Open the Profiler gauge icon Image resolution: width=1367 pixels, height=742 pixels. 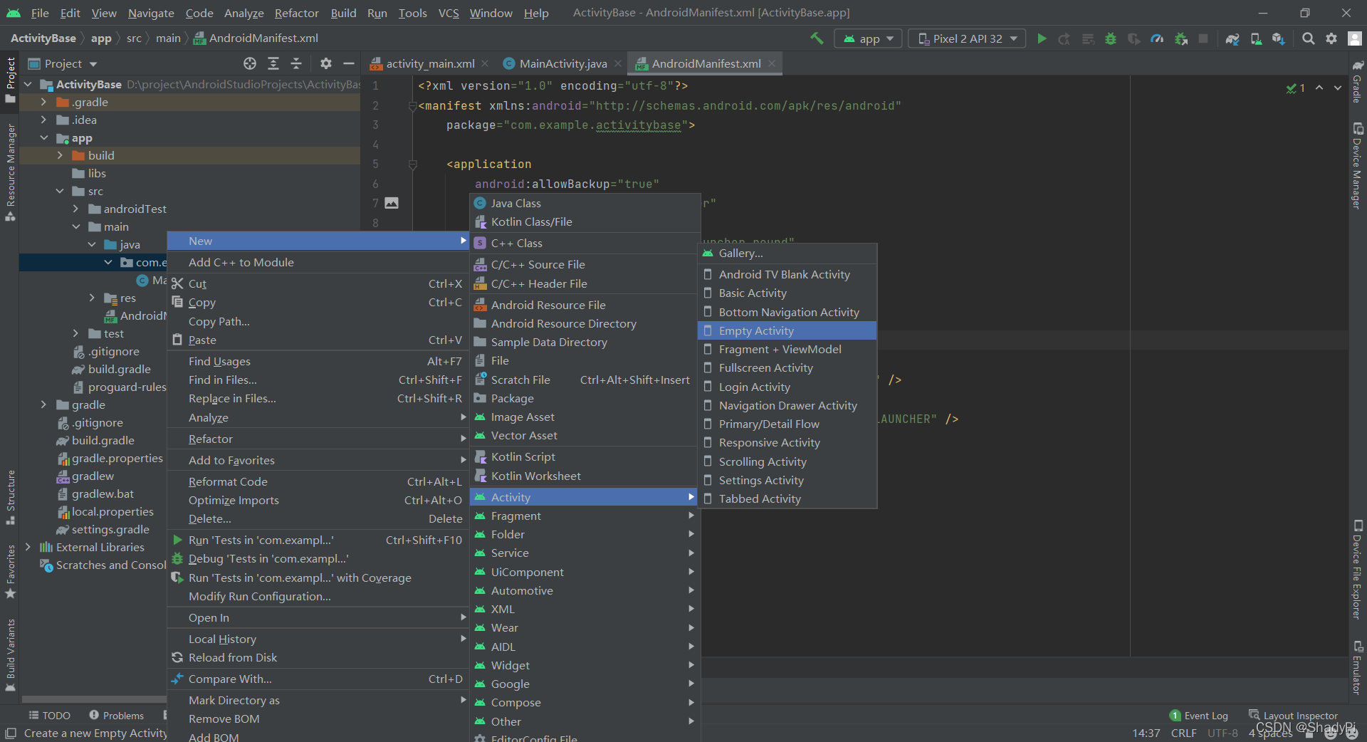tap(1157, 38)
